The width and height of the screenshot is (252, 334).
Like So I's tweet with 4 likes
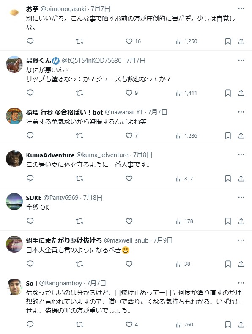pos(132,324)
